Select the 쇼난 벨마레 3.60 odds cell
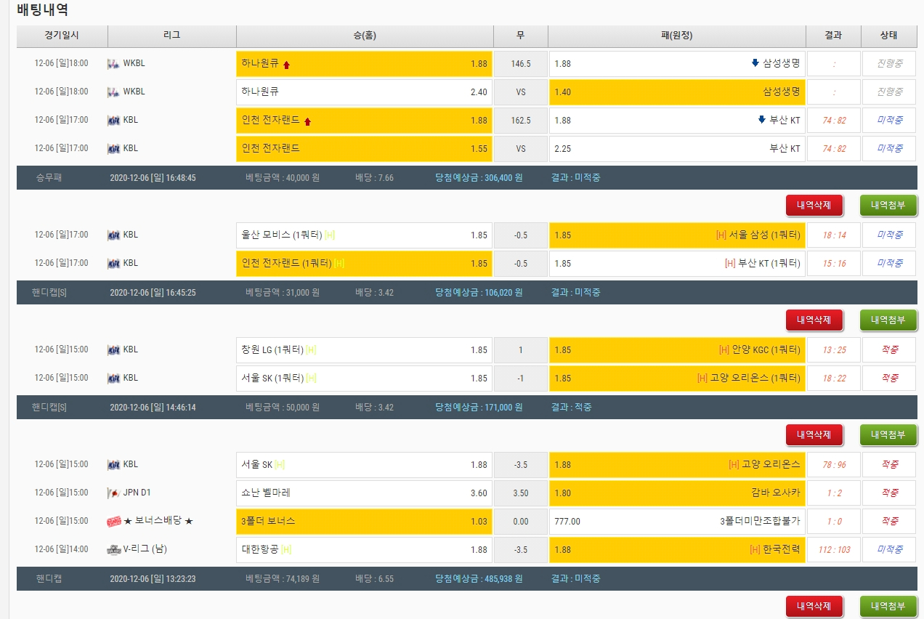This screenshot has width=924, height=619. point(364,493)
